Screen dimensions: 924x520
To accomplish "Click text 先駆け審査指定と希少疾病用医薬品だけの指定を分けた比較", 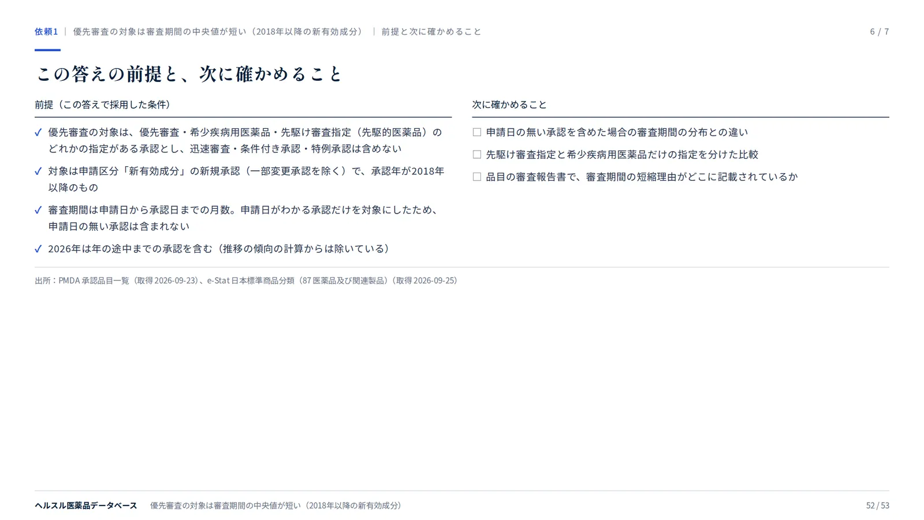I will tap(622, 155).
